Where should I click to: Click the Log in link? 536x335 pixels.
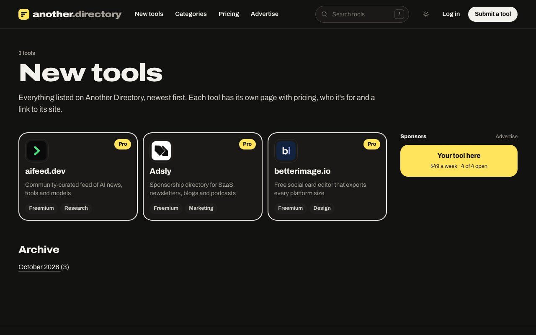[451, 14]
